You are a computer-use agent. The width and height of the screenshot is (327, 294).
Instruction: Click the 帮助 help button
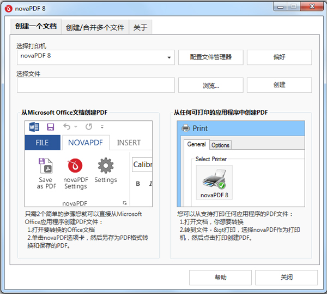[x=220, y=278]
